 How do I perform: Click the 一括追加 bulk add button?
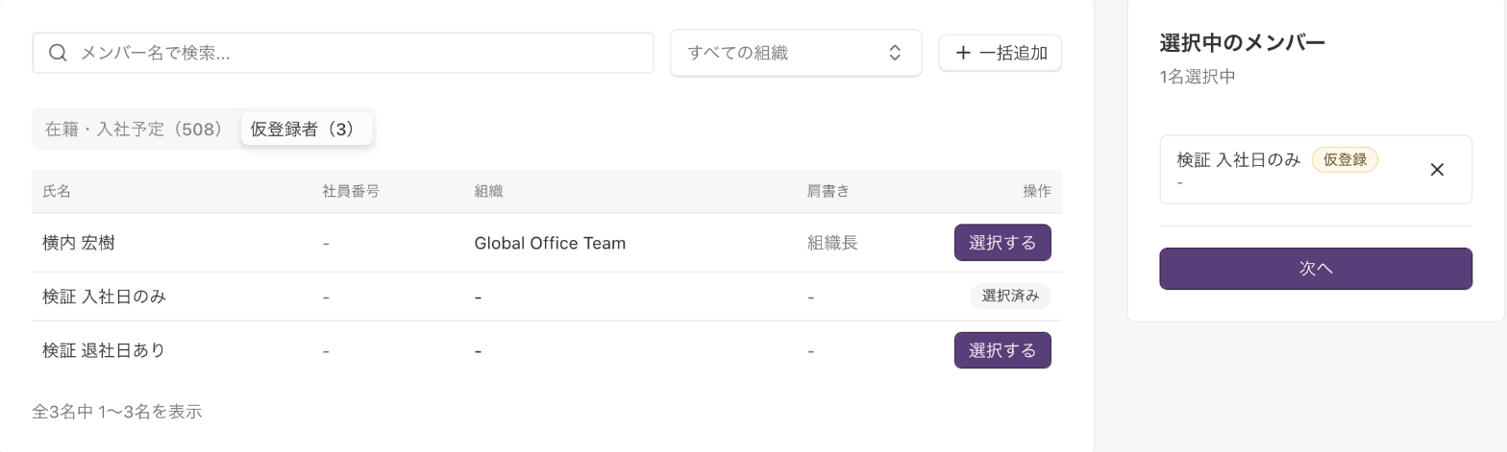point(1001,53)
